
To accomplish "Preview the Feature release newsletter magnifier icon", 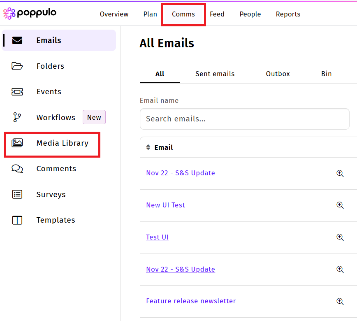I will pyautogui.click(x=340, y=301).
